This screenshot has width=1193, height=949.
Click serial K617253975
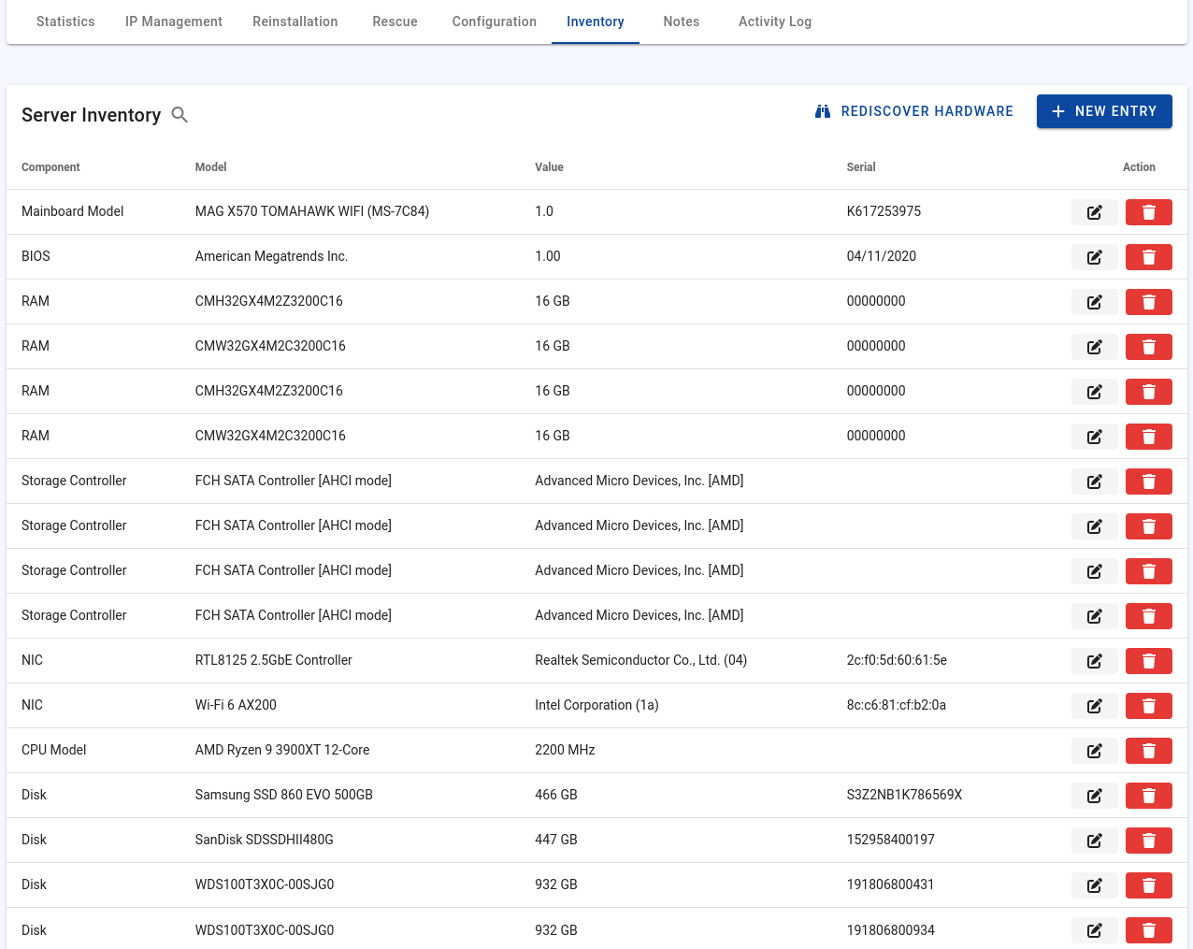point(884,211)
